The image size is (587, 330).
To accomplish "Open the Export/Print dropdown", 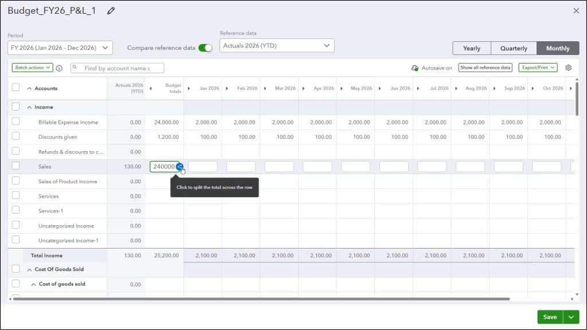I will [538, 68].
